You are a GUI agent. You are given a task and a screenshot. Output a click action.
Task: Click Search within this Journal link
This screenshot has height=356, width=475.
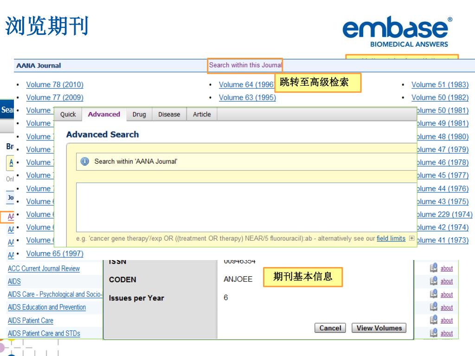pos(245,65)
